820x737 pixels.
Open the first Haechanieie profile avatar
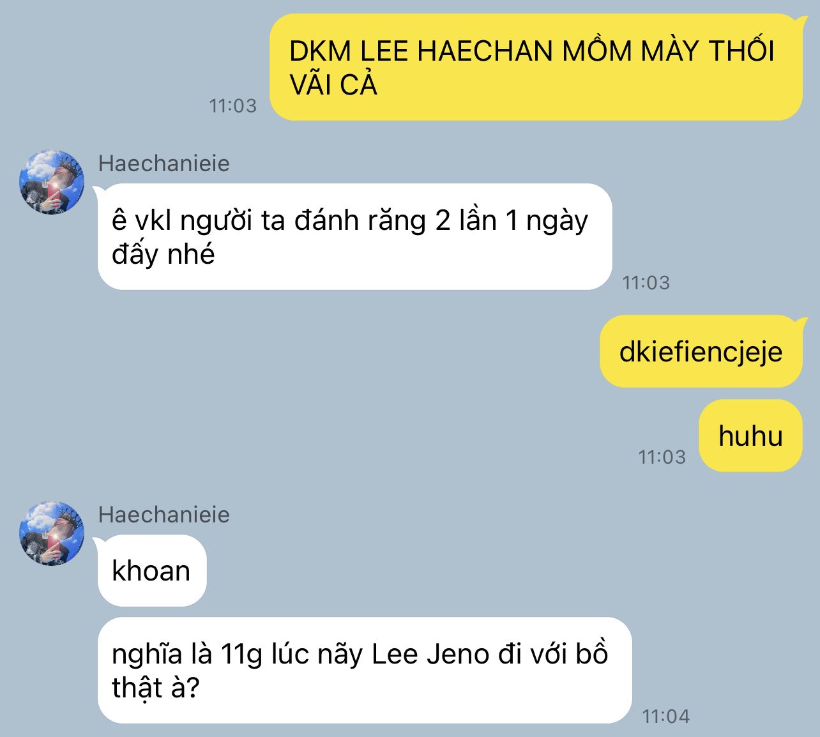[52, 182]
